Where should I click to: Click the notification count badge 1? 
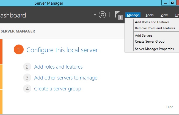[x=120, y=18]
